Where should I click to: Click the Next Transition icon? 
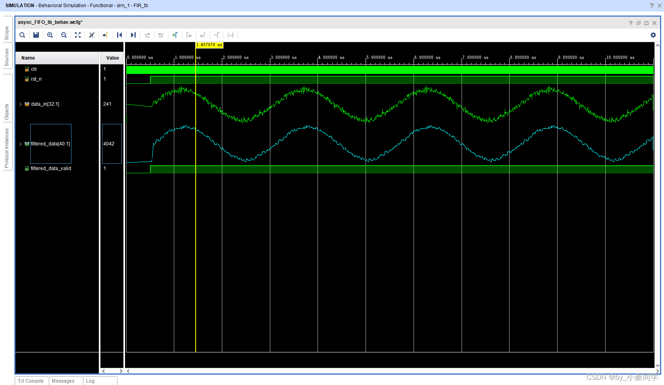(x=161, y=35)
